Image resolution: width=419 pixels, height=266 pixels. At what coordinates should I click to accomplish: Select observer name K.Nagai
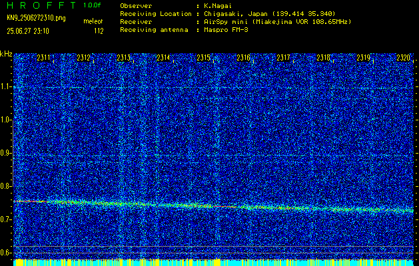pos(218,5)
